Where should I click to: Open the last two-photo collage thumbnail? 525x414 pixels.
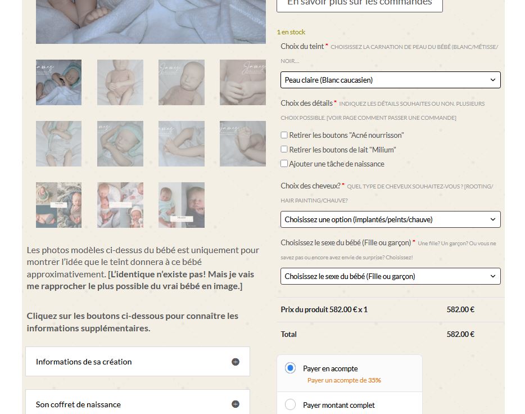[x=182, y=205]
